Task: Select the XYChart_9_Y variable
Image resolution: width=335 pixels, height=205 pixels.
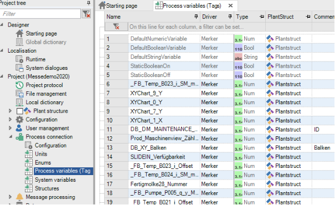Action: (146, 94)
